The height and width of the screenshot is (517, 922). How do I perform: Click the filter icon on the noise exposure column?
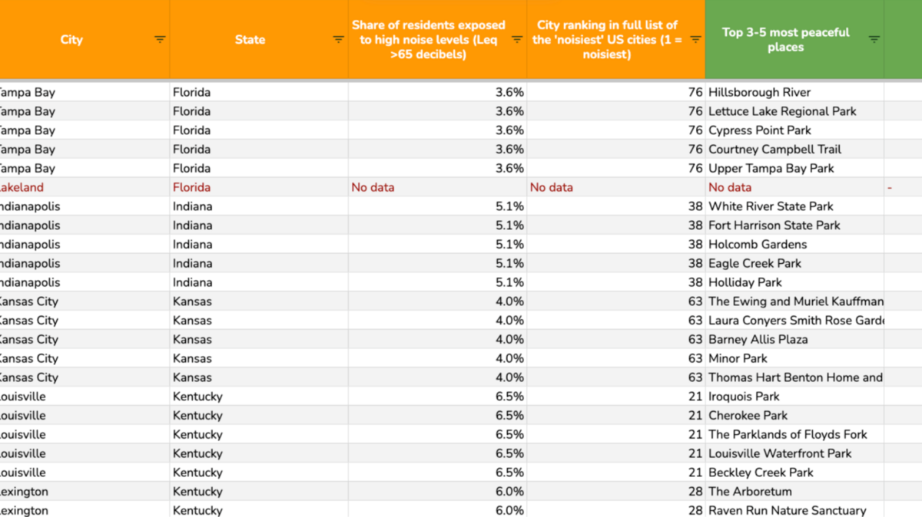pyautogui.click(x=516, y=39)
